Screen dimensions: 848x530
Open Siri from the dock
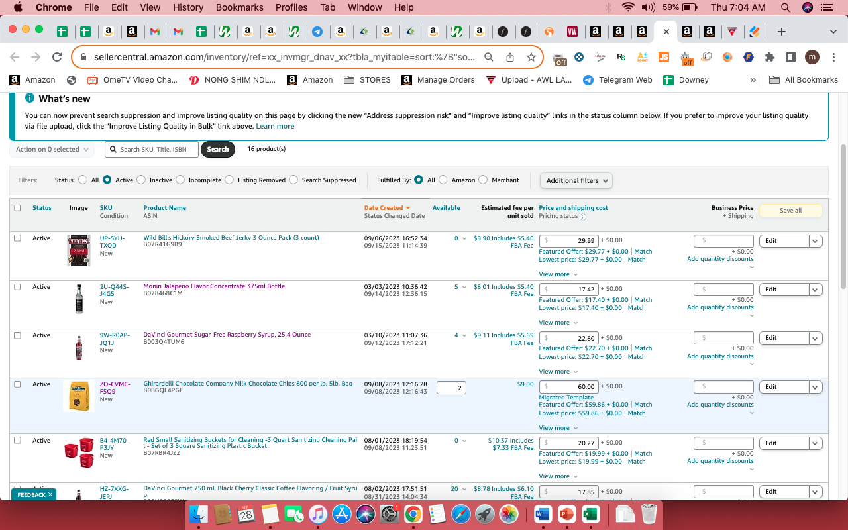365,514
